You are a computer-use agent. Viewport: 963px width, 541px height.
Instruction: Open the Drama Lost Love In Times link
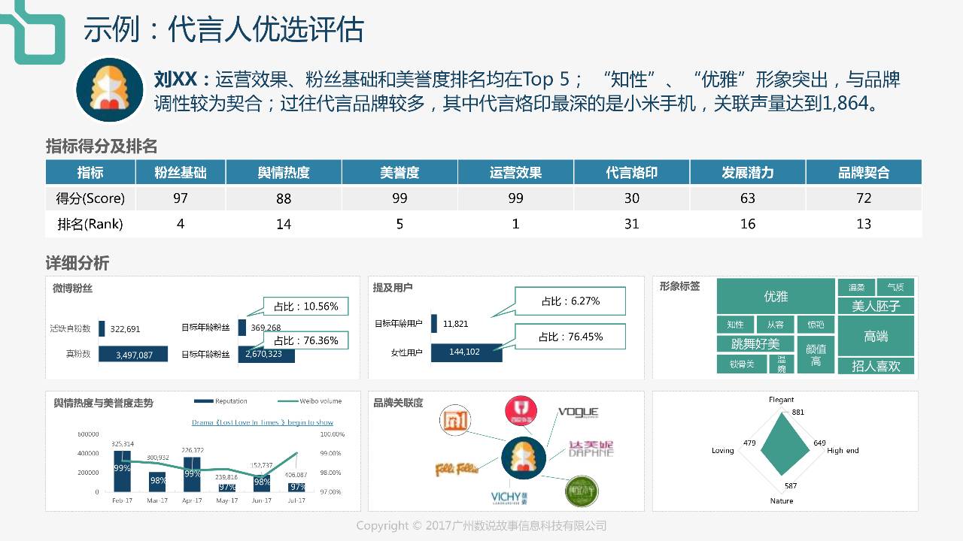(x=263, y=422)
